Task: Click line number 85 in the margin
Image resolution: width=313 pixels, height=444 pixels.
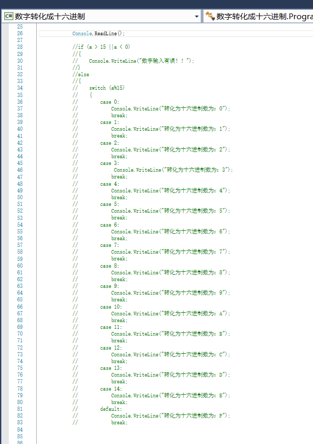Action: click(x=20, y=436)
